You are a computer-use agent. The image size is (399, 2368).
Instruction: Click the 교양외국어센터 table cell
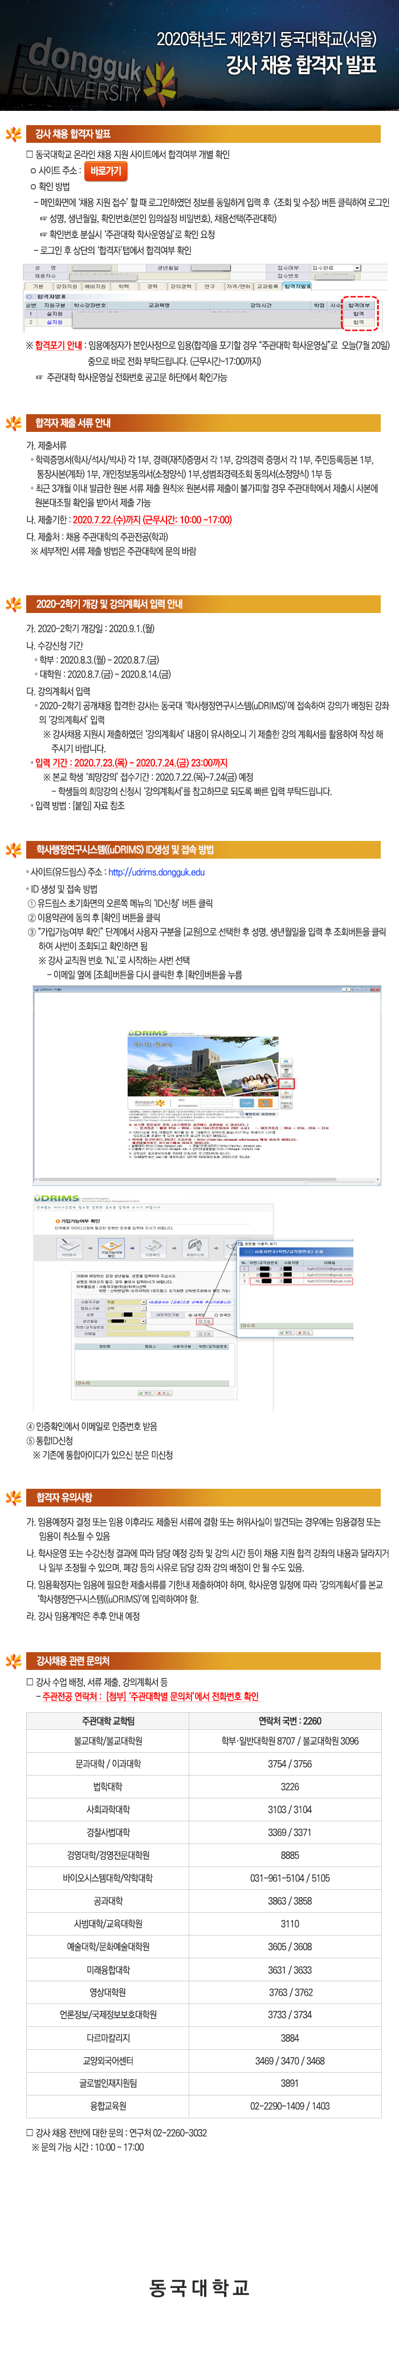[108, 2060]
